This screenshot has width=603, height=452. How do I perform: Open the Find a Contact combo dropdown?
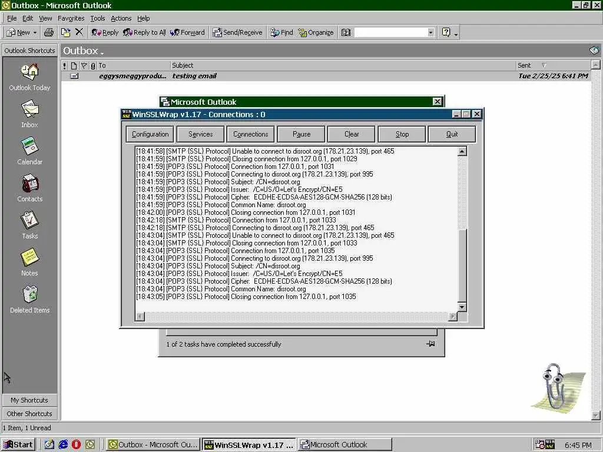(430, 33)
